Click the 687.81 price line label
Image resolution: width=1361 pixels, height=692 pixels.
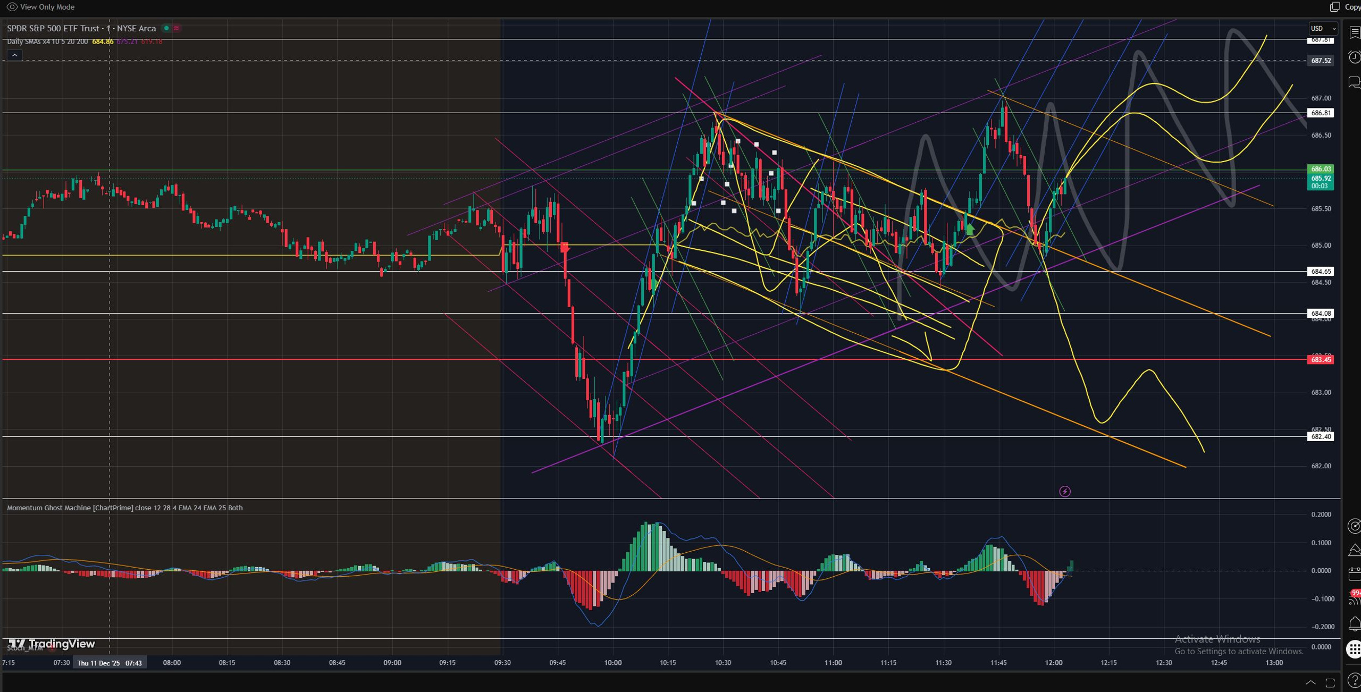click(x=1321, y=40)
